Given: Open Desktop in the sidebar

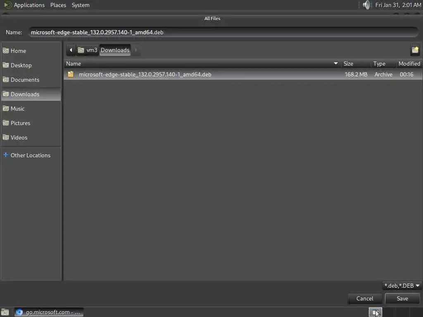Looking at the screenshot, I should pos(31,65).
